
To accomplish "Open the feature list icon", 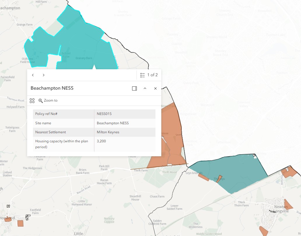I will (x=142, y=75).
